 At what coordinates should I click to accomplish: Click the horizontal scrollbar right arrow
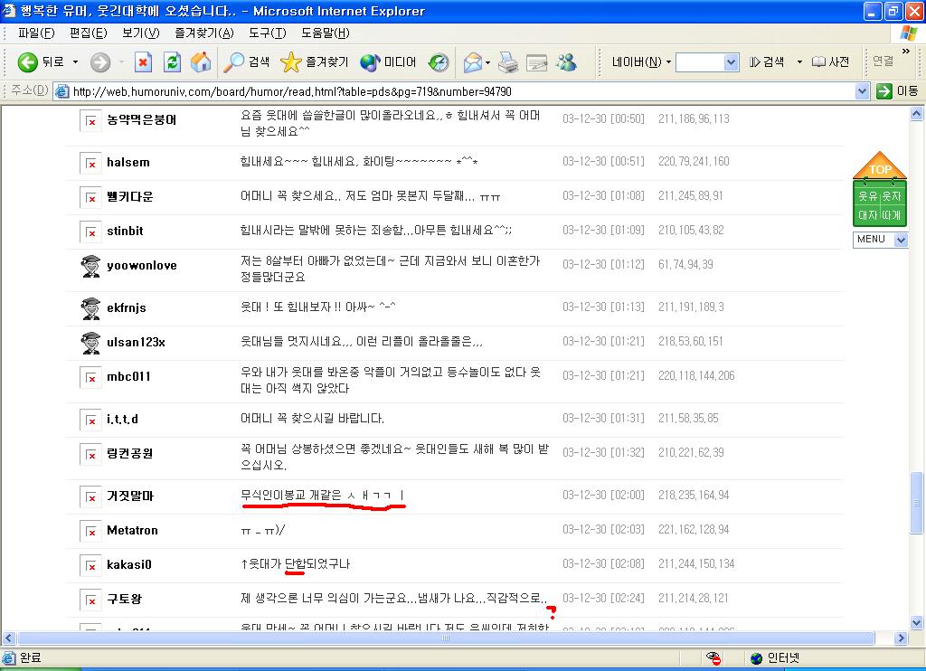pos(901,638)
